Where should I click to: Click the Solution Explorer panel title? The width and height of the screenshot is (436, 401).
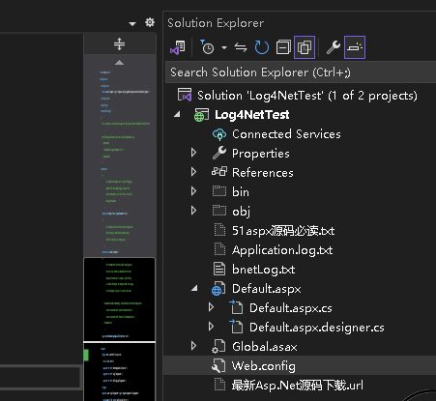216,23
